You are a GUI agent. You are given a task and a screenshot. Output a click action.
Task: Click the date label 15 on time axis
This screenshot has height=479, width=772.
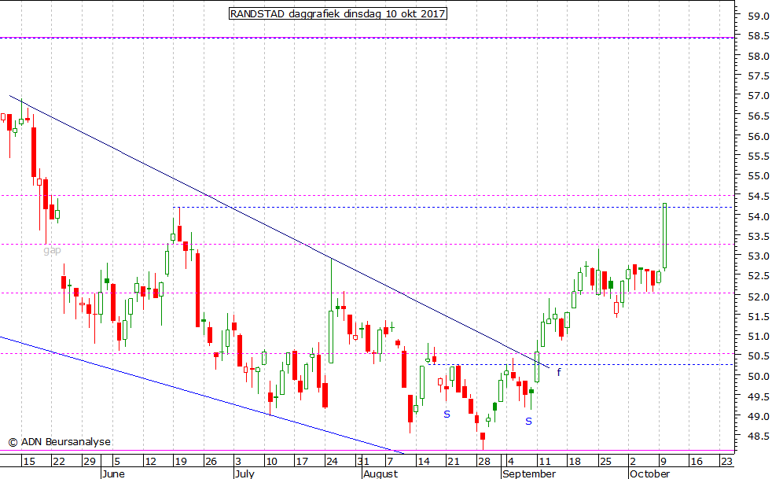pos(29,462)
